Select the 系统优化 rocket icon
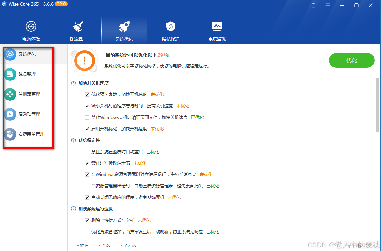Image resolution: width=381 pixels, height=251 pixels. pos(124,27)
